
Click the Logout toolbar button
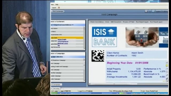(54, 8)
